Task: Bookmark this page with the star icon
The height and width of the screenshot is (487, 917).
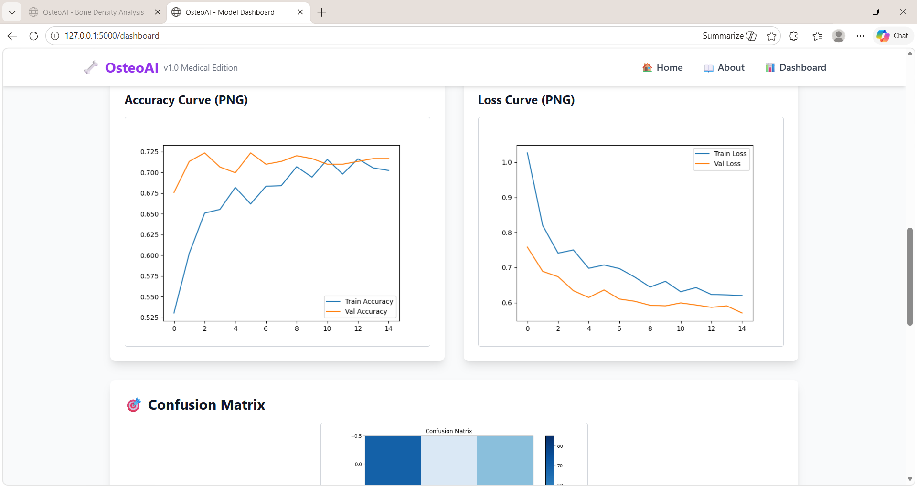Action: (x=771, y=36)
